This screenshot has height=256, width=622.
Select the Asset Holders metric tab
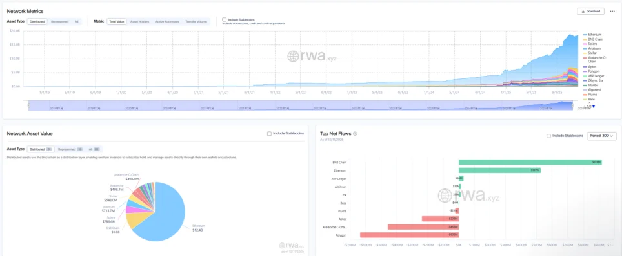(x=139, y=21)
